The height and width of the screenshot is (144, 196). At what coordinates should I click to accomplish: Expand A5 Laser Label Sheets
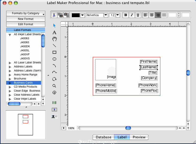pyautogui.click(x=10, y=63)
